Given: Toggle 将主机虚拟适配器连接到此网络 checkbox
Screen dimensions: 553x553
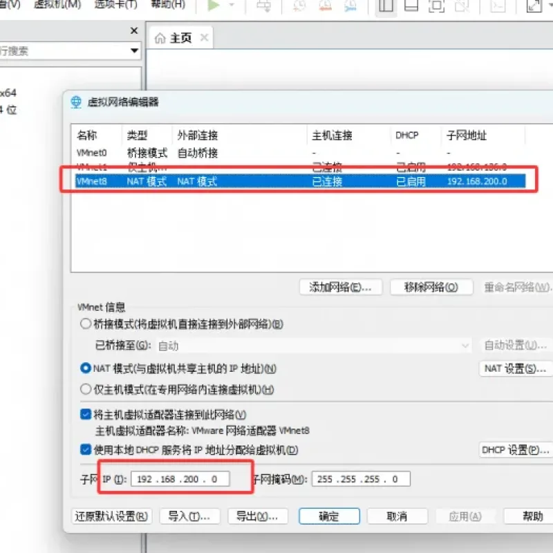Looking at the screenshot, I should click(86, 414).
